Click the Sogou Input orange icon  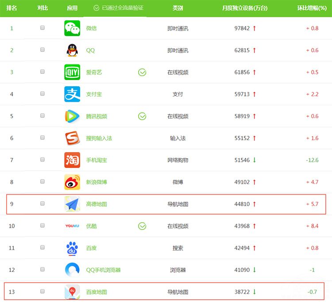coord(72,138)
